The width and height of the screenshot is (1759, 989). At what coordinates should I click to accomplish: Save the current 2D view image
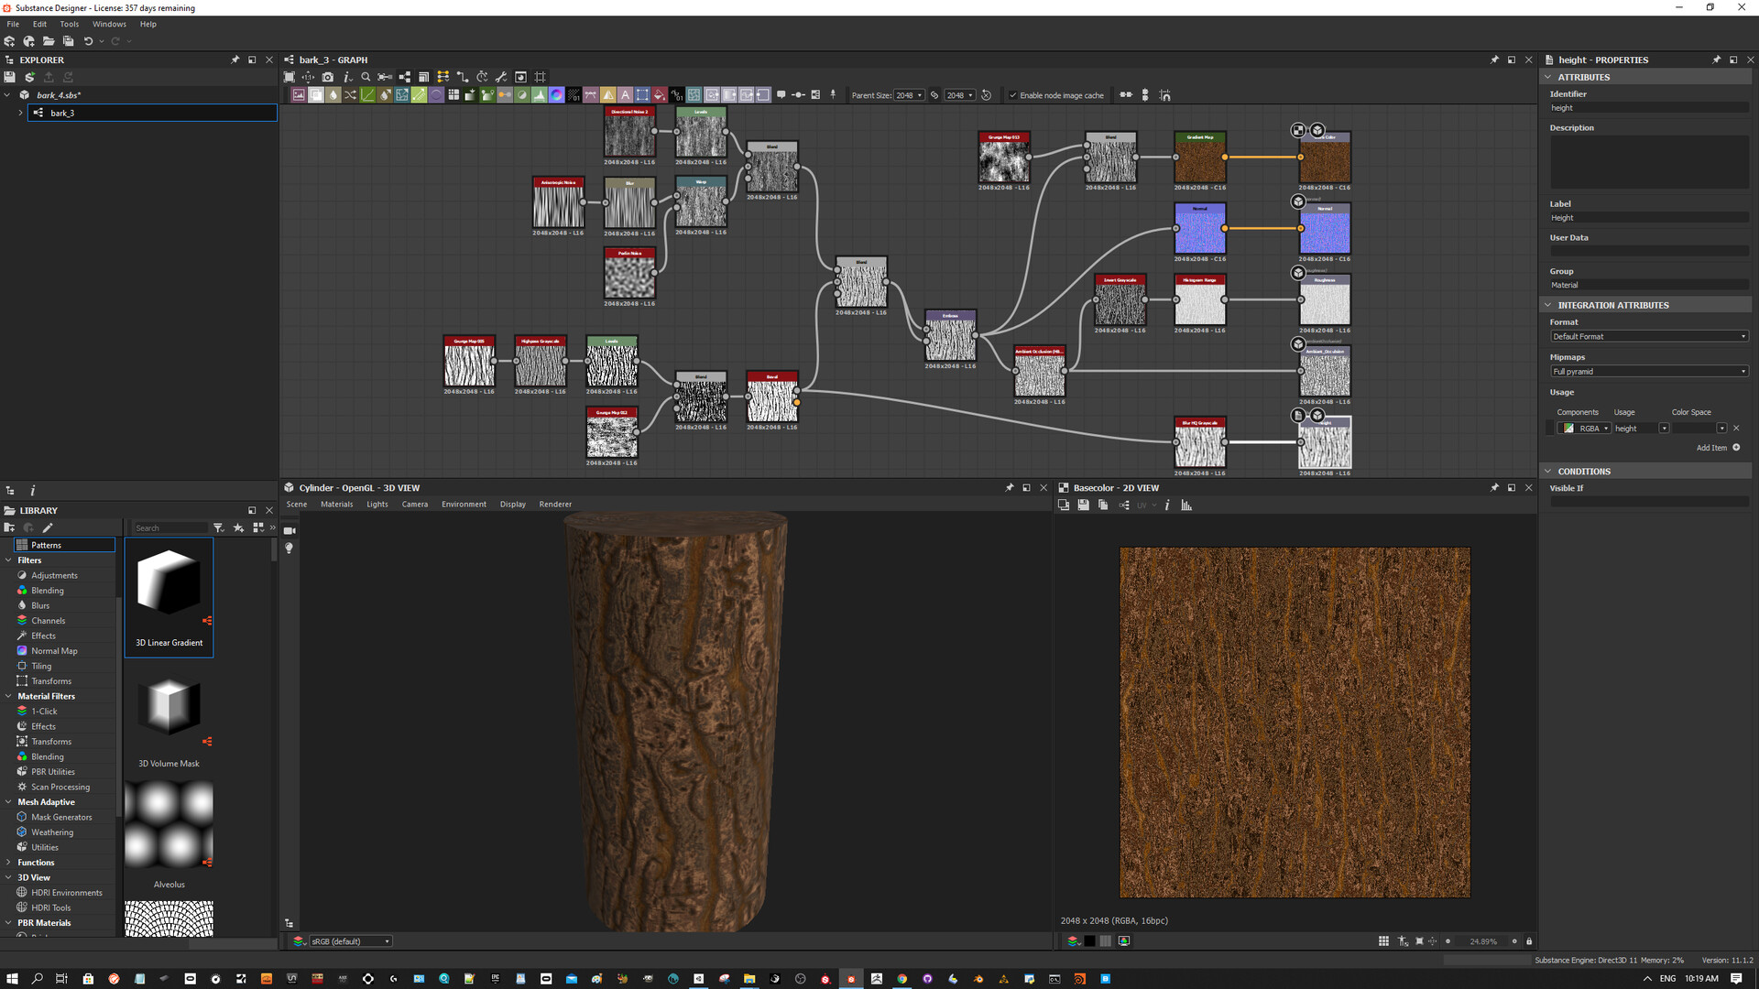[1084, 505]
